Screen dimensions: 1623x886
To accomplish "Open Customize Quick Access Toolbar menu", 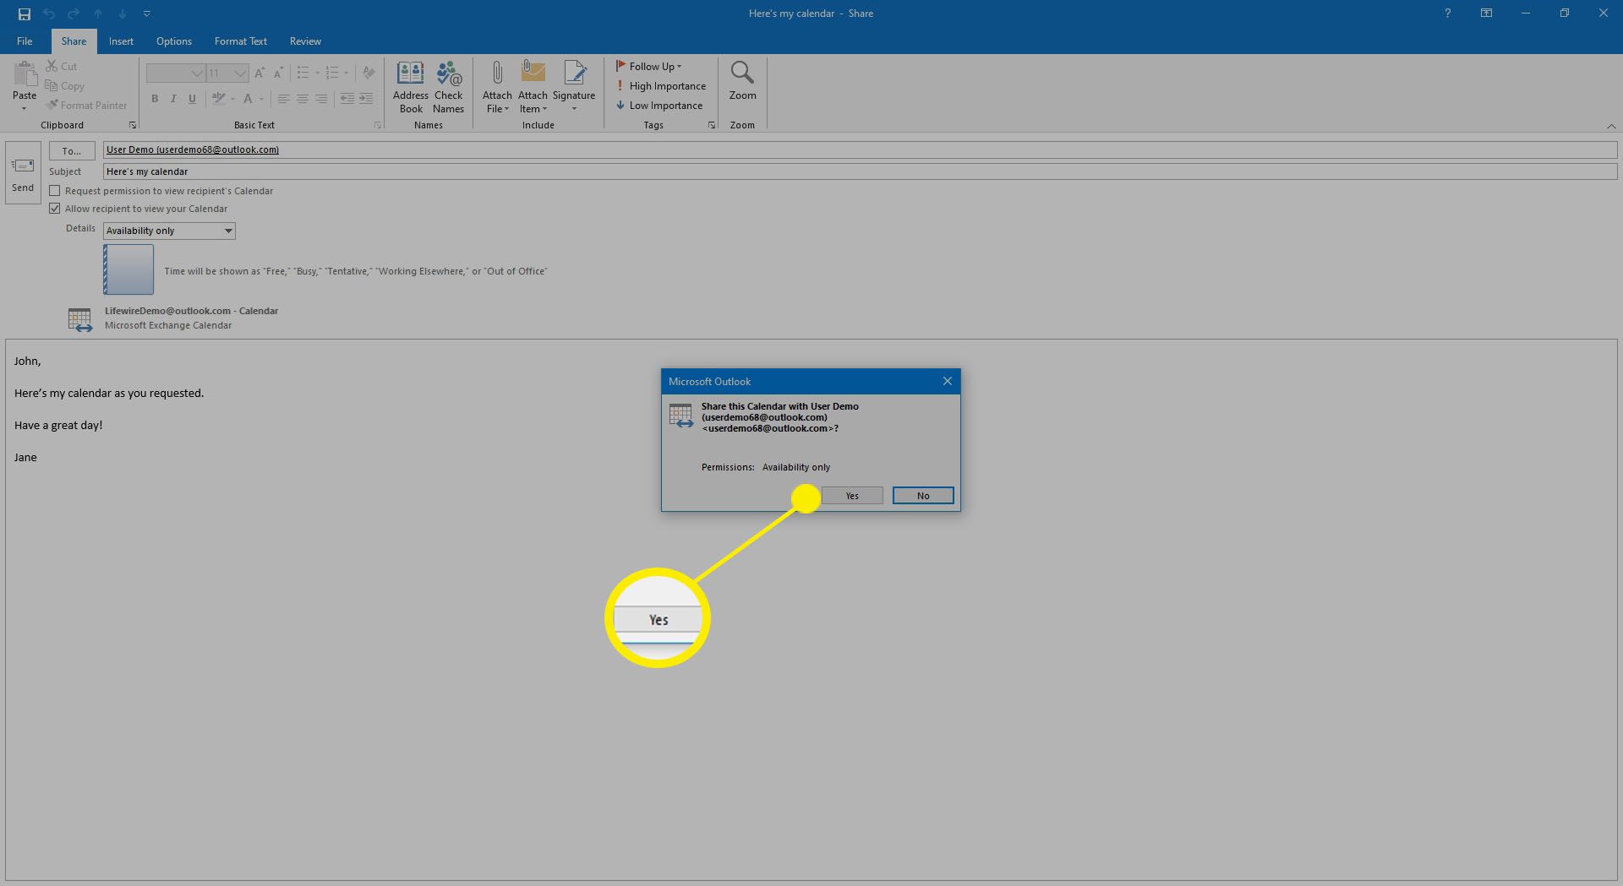I will (147, 14).
